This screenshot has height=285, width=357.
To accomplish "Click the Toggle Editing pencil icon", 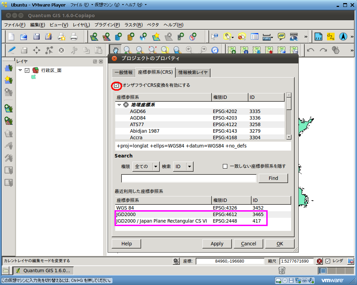I will pos(11,50).
